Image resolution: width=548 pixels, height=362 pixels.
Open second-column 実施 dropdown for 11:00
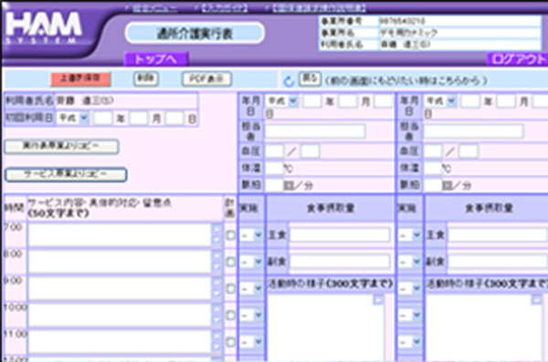point(409,342)
